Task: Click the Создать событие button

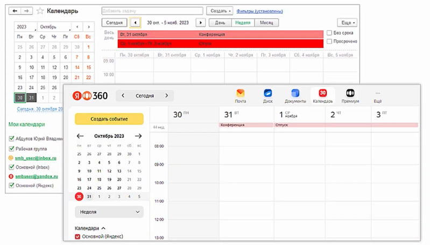Action: click(109, 119)
